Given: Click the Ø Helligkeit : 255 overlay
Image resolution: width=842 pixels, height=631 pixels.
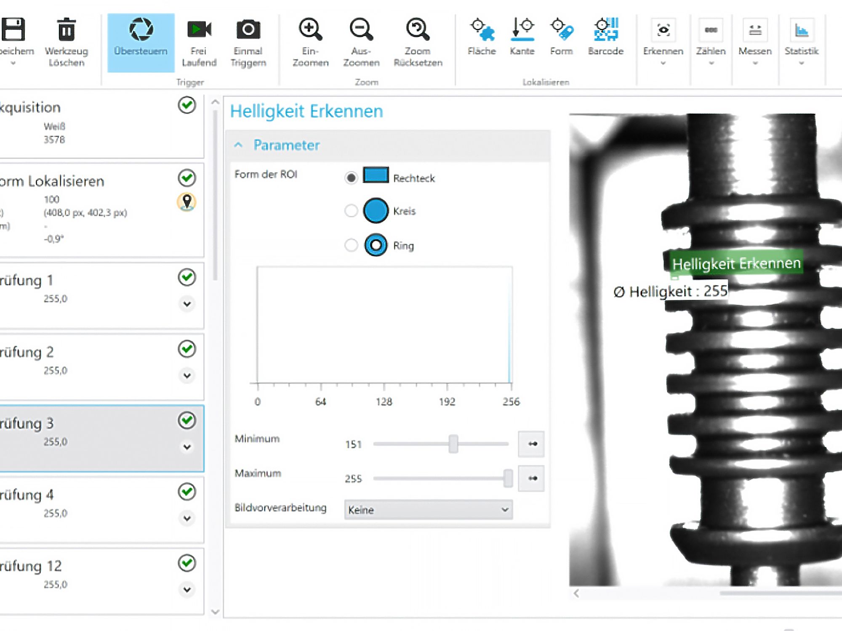Looking at the screenshot, I should [x=670, y=291].
